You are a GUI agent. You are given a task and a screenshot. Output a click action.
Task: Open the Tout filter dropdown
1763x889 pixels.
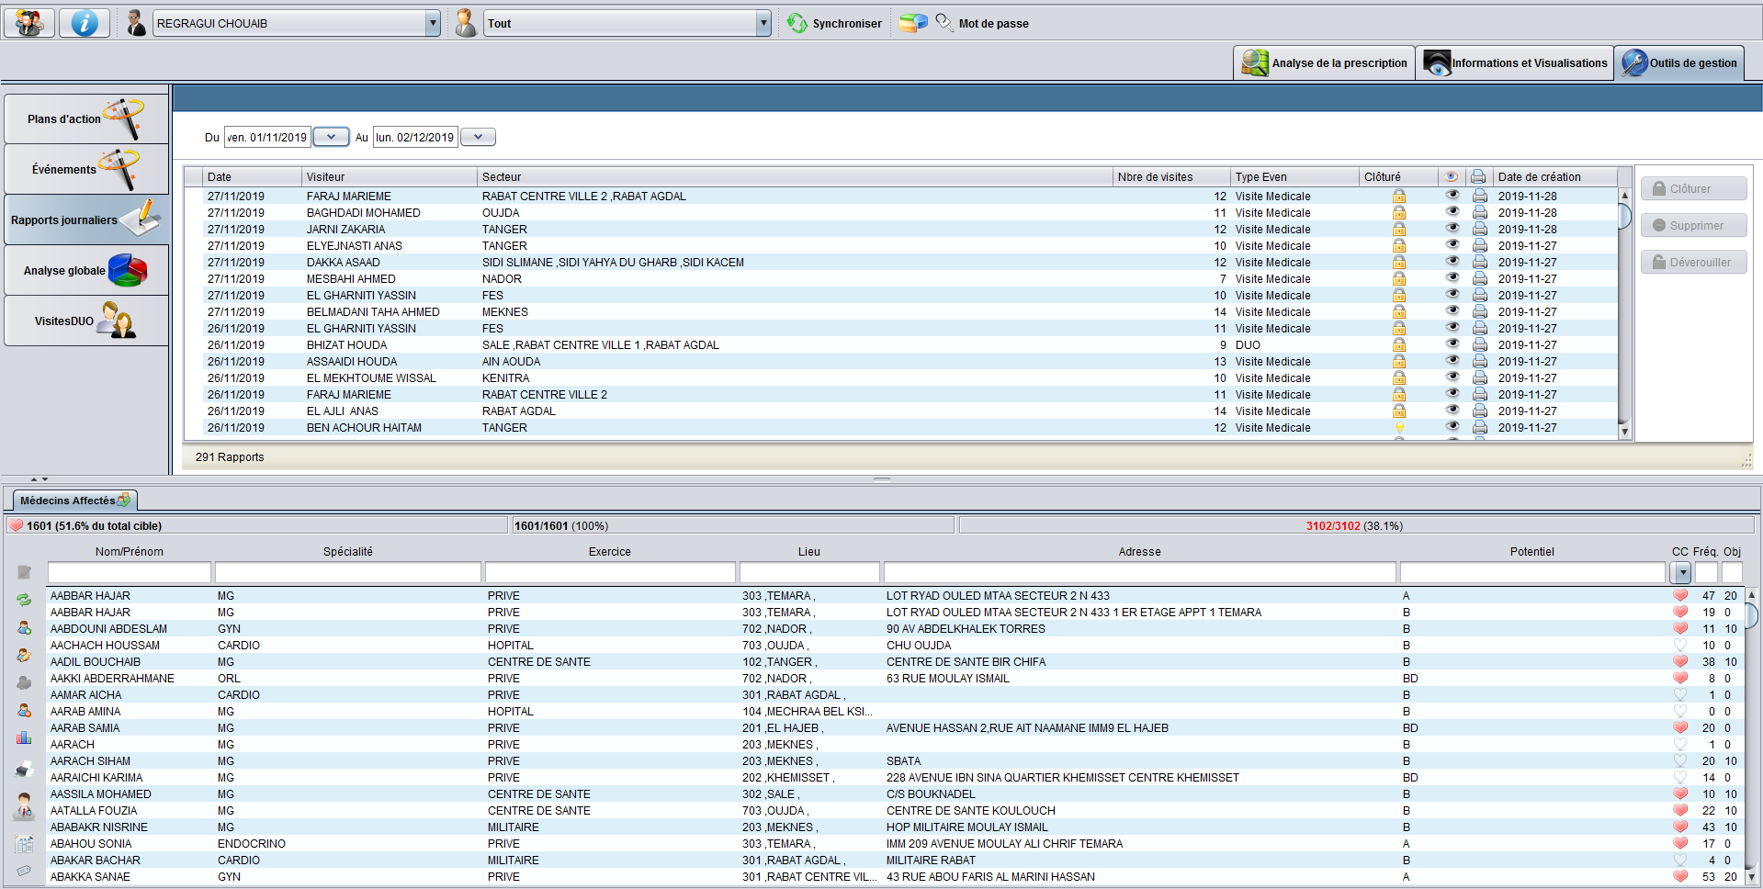coord(763,23)
